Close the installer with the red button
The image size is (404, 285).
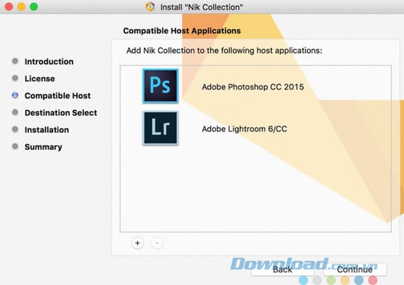point(8,7)
